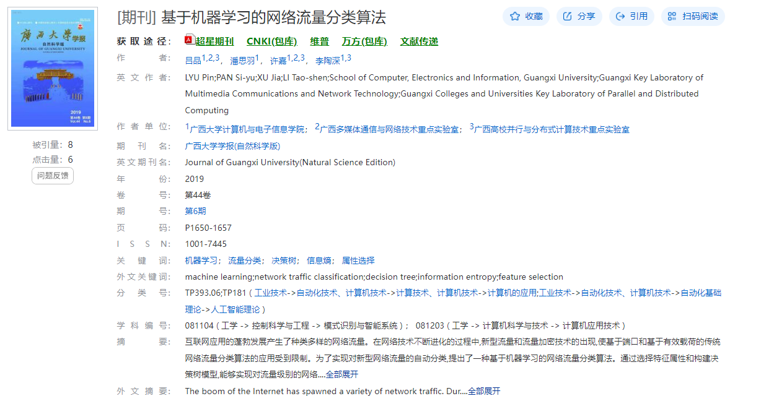Click author 许嘉
This screenshot has width=774, height=396.
coord(278,61)
